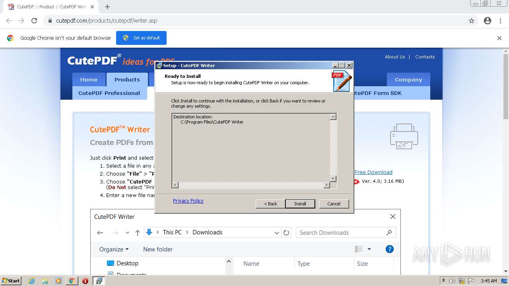Open the Home tab on CutePDF site

(x=89, y=79)
